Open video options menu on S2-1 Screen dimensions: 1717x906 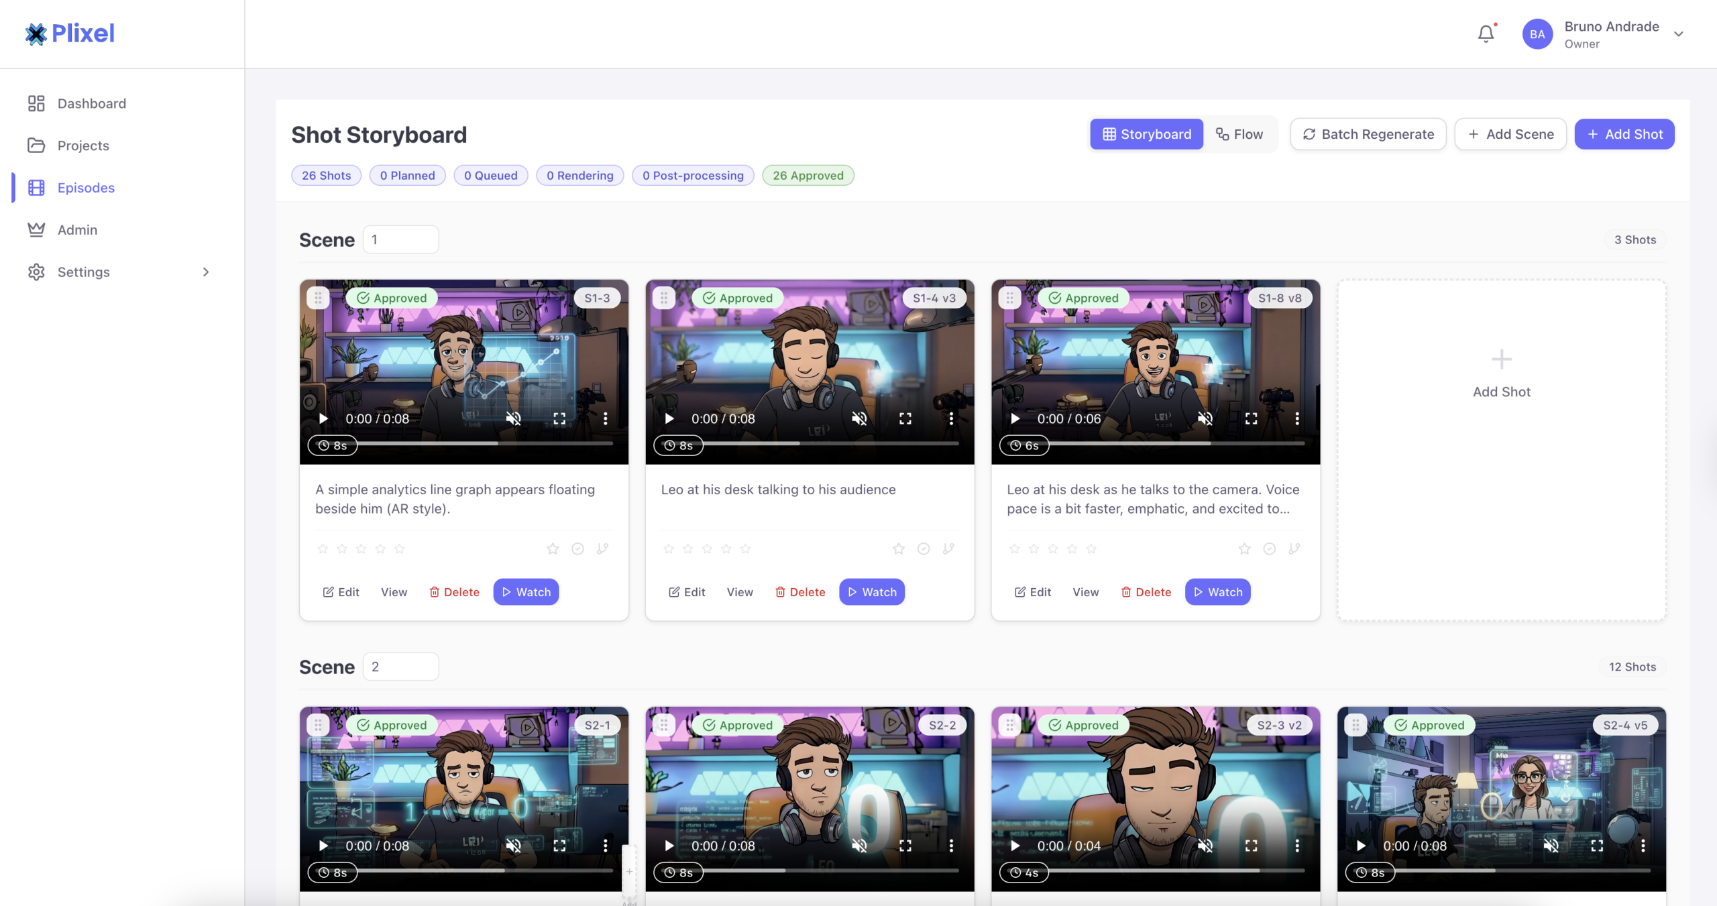pos(605,846)
